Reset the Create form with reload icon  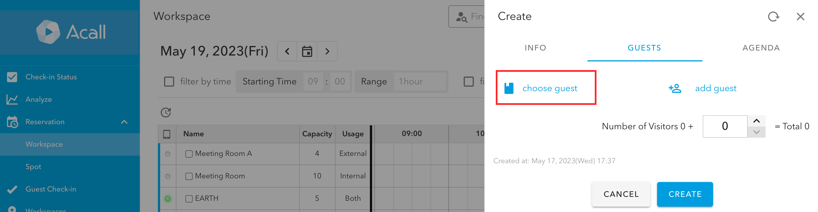tap(773, 17)
